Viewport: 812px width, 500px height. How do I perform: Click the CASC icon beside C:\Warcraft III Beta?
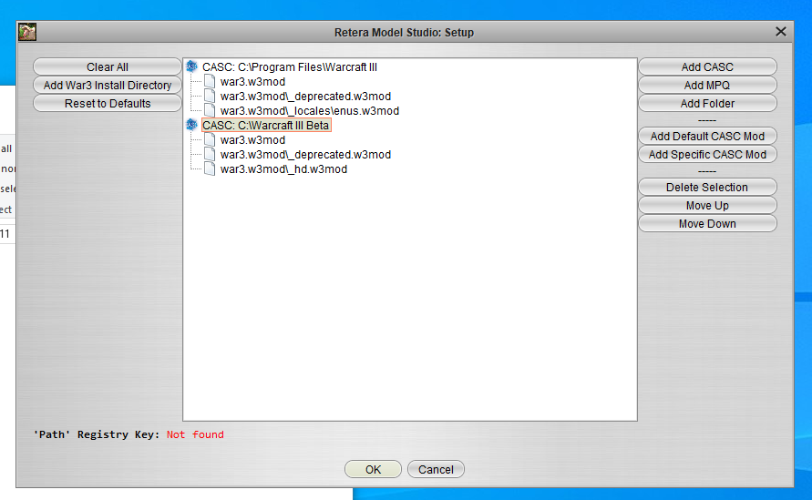191,125
